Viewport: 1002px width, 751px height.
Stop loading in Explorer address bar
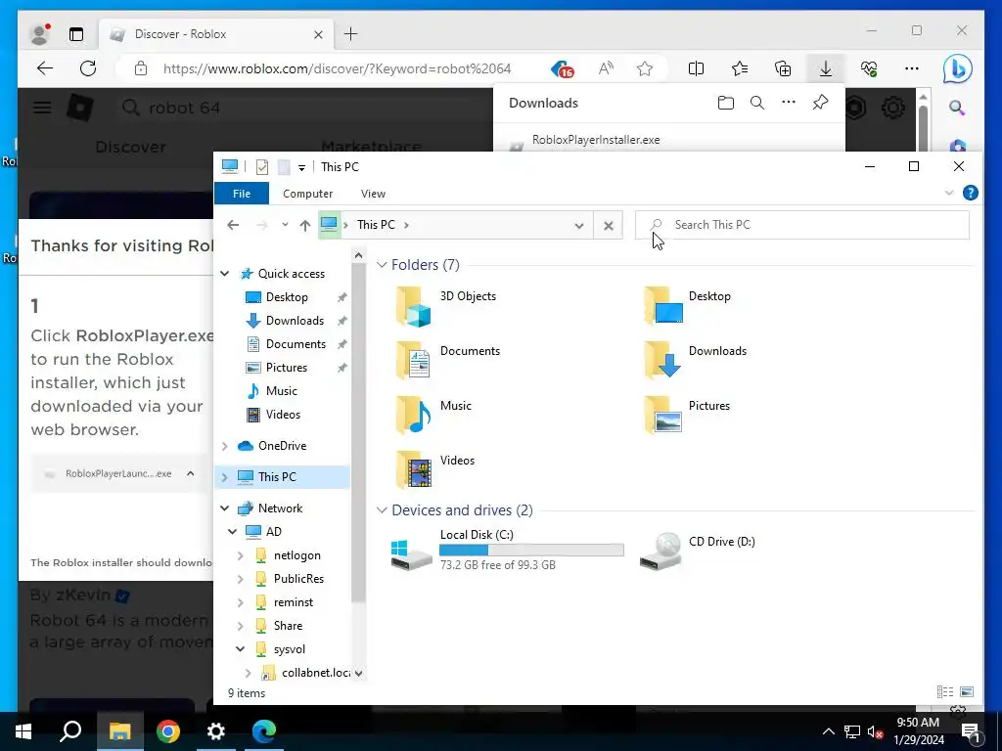[609, 226]
